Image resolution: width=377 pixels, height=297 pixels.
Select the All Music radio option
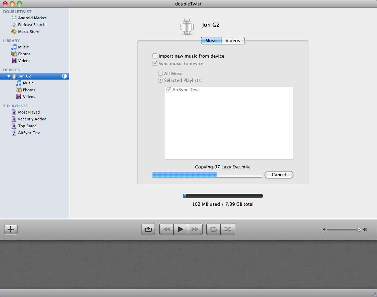tap(160, 73)
